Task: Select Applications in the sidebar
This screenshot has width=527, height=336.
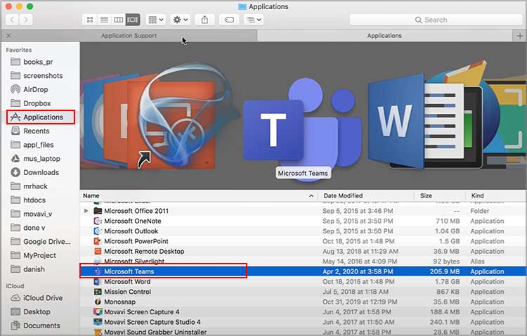Action: point(40,117)
